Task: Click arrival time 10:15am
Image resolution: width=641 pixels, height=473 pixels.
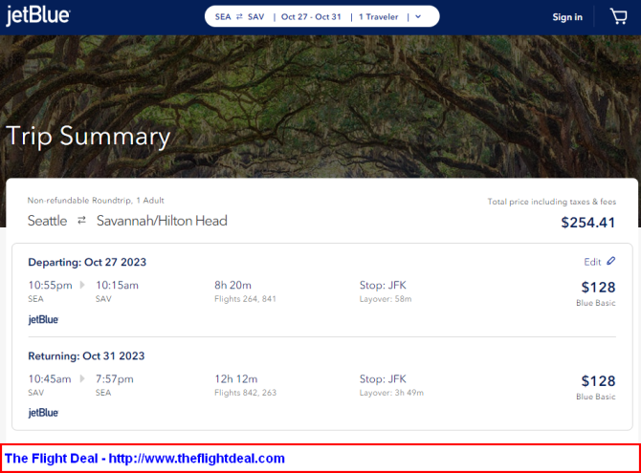Action: 117,285
